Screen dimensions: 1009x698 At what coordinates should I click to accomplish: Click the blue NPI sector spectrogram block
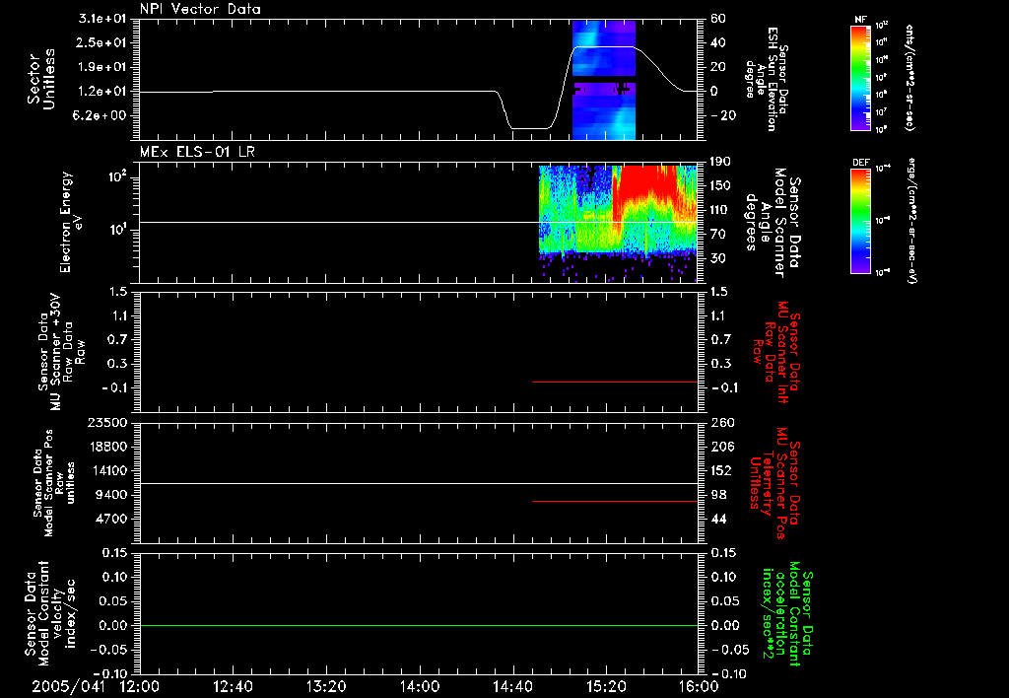pyautogui.click(x=604, y=80)
